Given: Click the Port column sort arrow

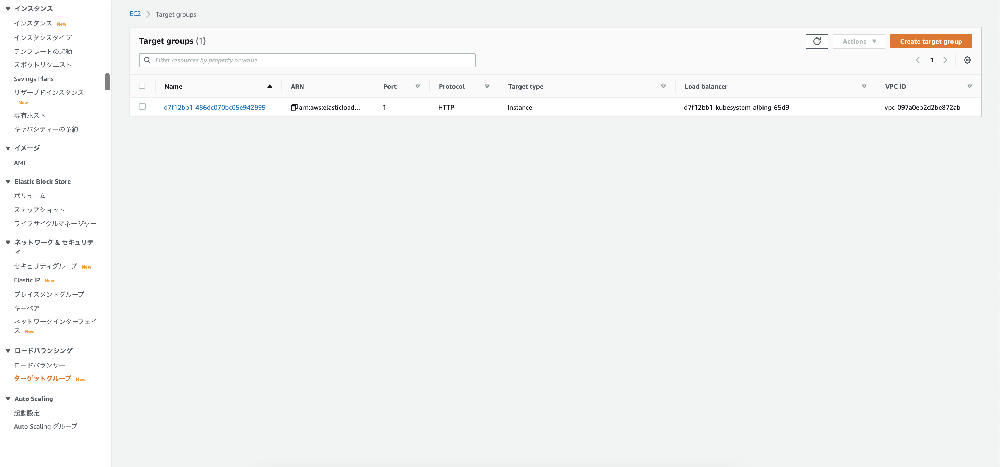Looking at the screenshot, I should [417, 86].
